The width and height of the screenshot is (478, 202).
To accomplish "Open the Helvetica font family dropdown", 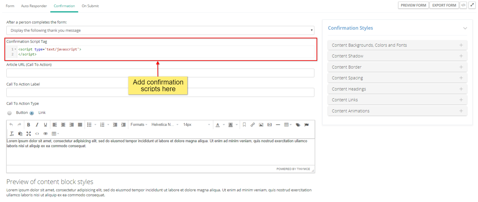I will [165, 125].
